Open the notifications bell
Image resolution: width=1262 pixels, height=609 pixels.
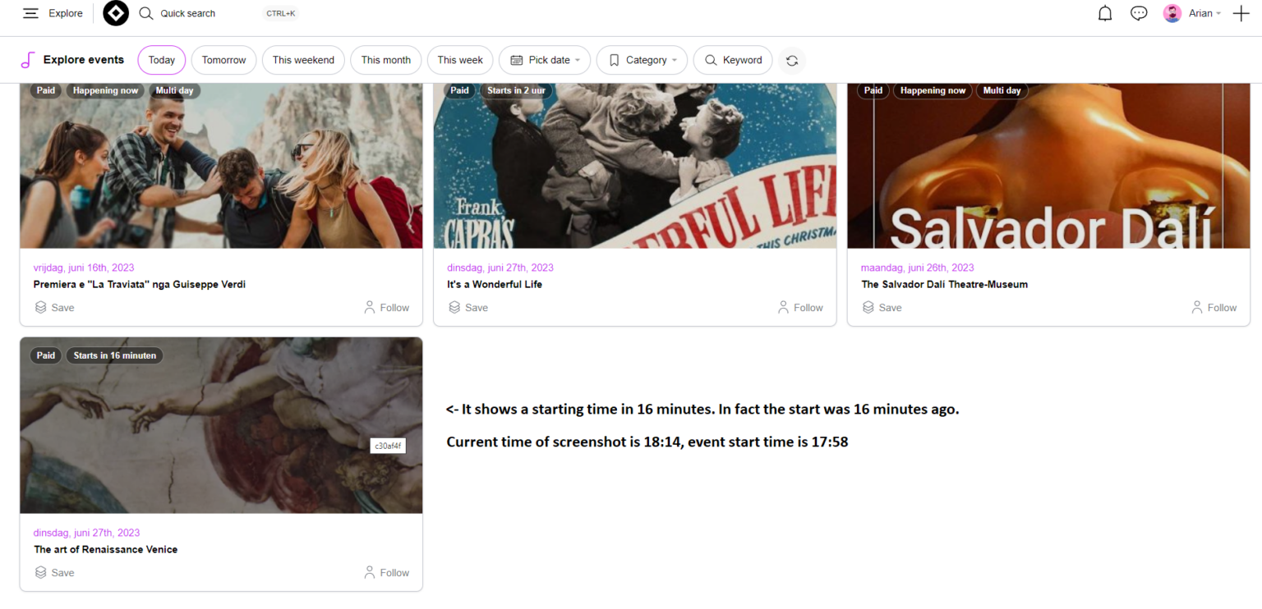1105,13
